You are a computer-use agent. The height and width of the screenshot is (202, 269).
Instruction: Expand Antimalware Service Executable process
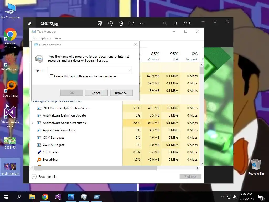(33, 123)
